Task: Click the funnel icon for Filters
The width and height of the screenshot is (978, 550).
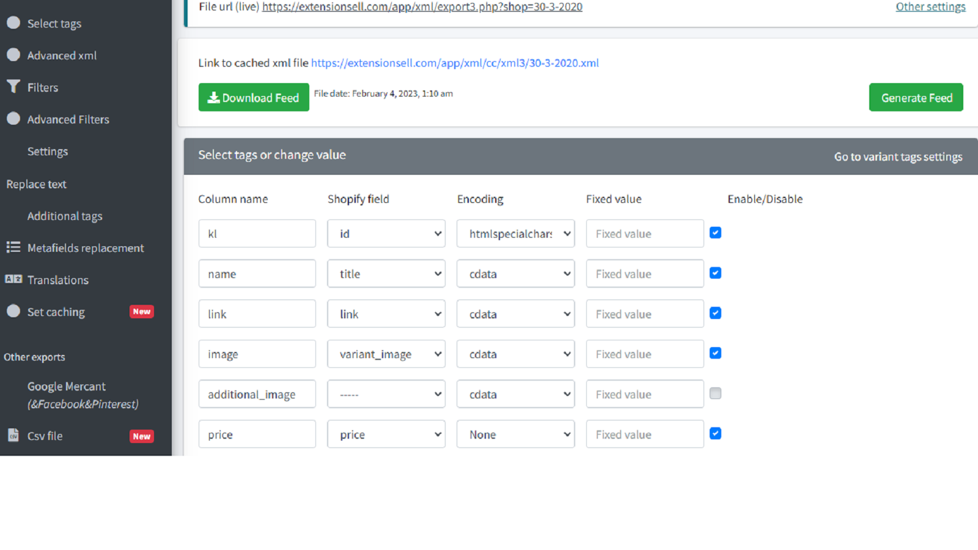Action: (x=13, y=87)
